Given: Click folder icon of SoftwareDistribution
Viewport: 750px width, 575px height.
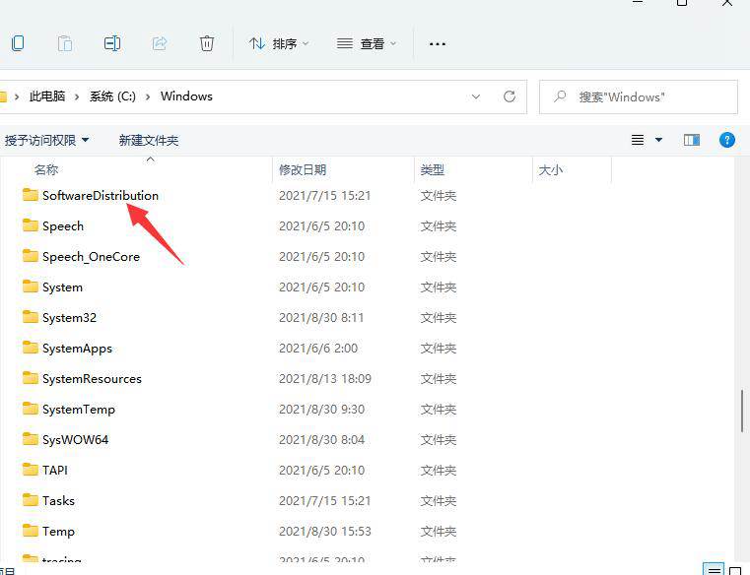Looking at the screenshot, I should tap(31, 195).
